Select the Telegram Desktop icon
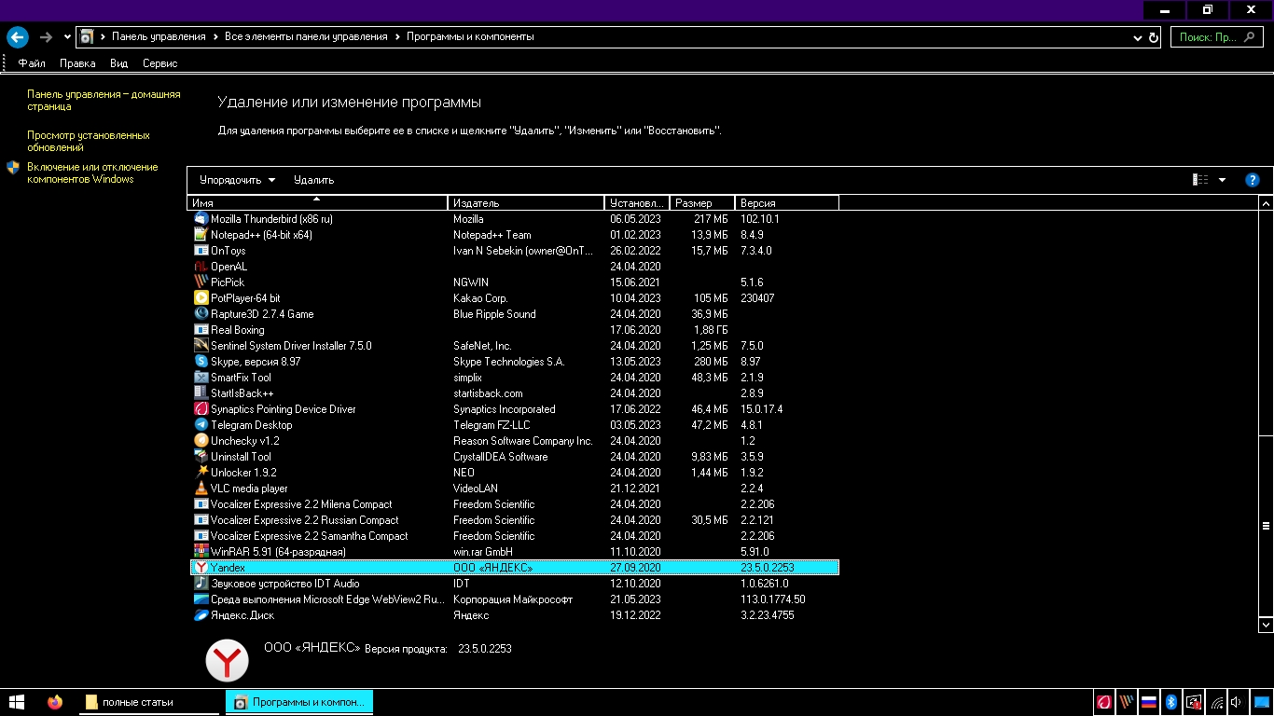 coord(201,425)
